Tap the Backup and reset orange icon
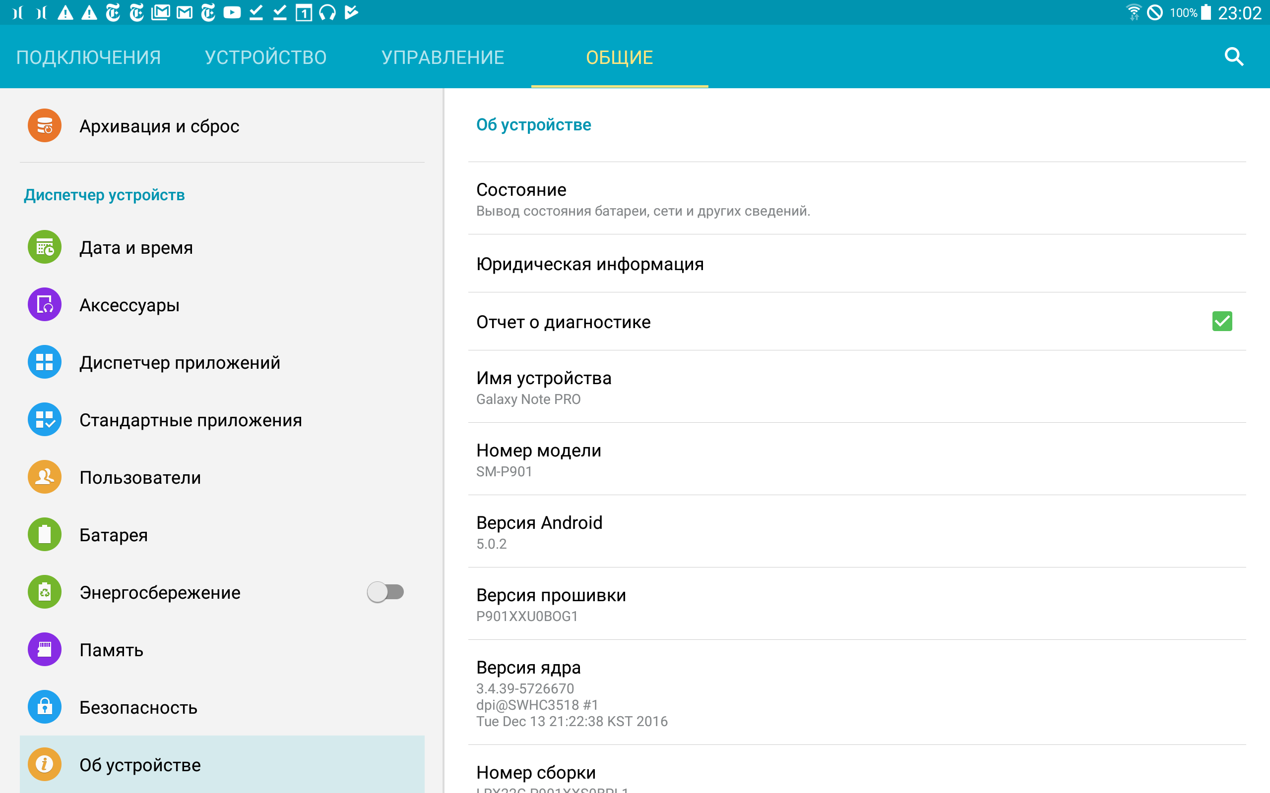This screenshot has width=1270, height=793. [x=45, y=126]
